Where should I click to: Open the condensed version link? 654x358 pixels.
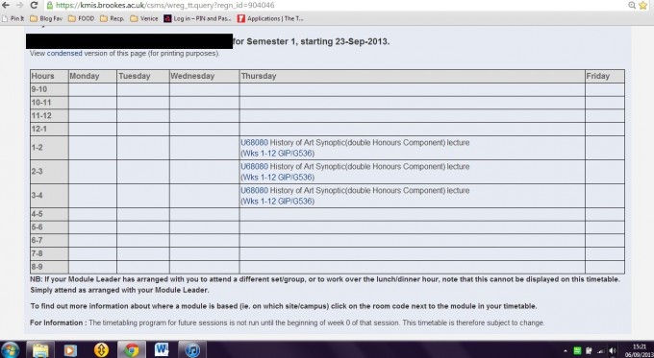(x=64, y=54)
